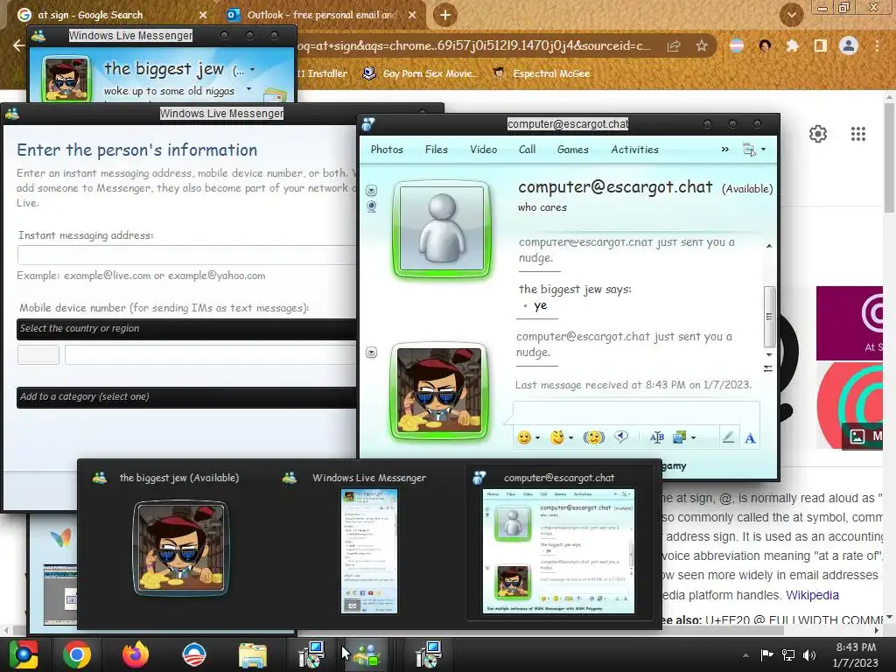
Task: Open File Explorer folder in taskbar
Action: click(252, 654)
